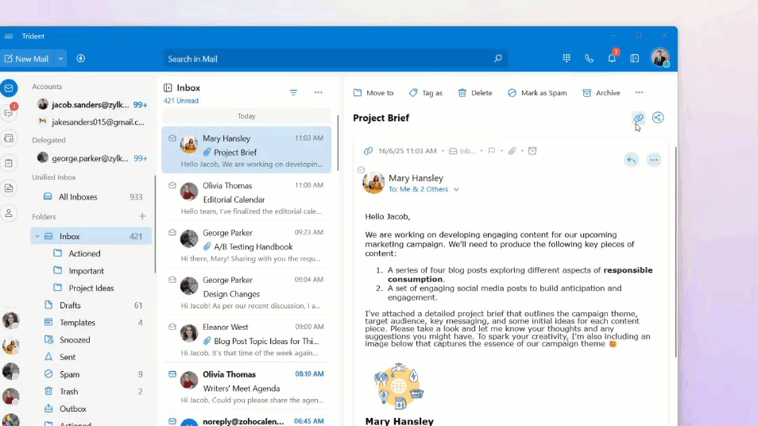This screenshot has height=426, width=758.
Task: Open toolbar more actions ellipsis
Action: (x=639, y=92)
